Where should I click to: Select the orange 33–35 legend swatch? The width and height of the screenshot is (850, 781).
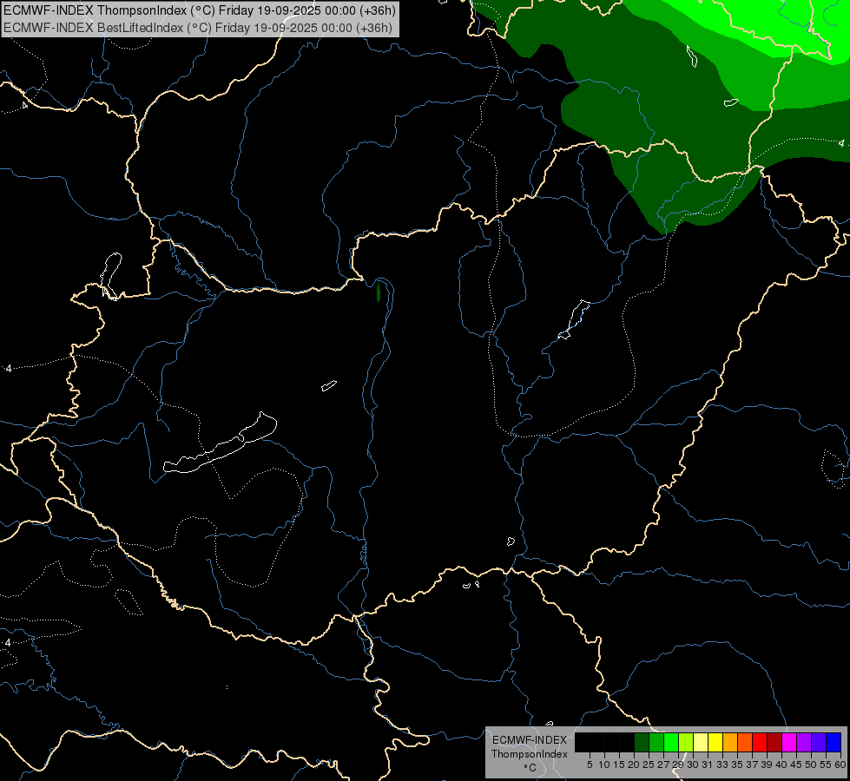coord(730,742)
